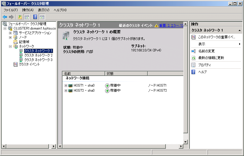Select クラスタ ネットワーク 2 in tree
The image size is (244, 156).
tap(38, 55)
